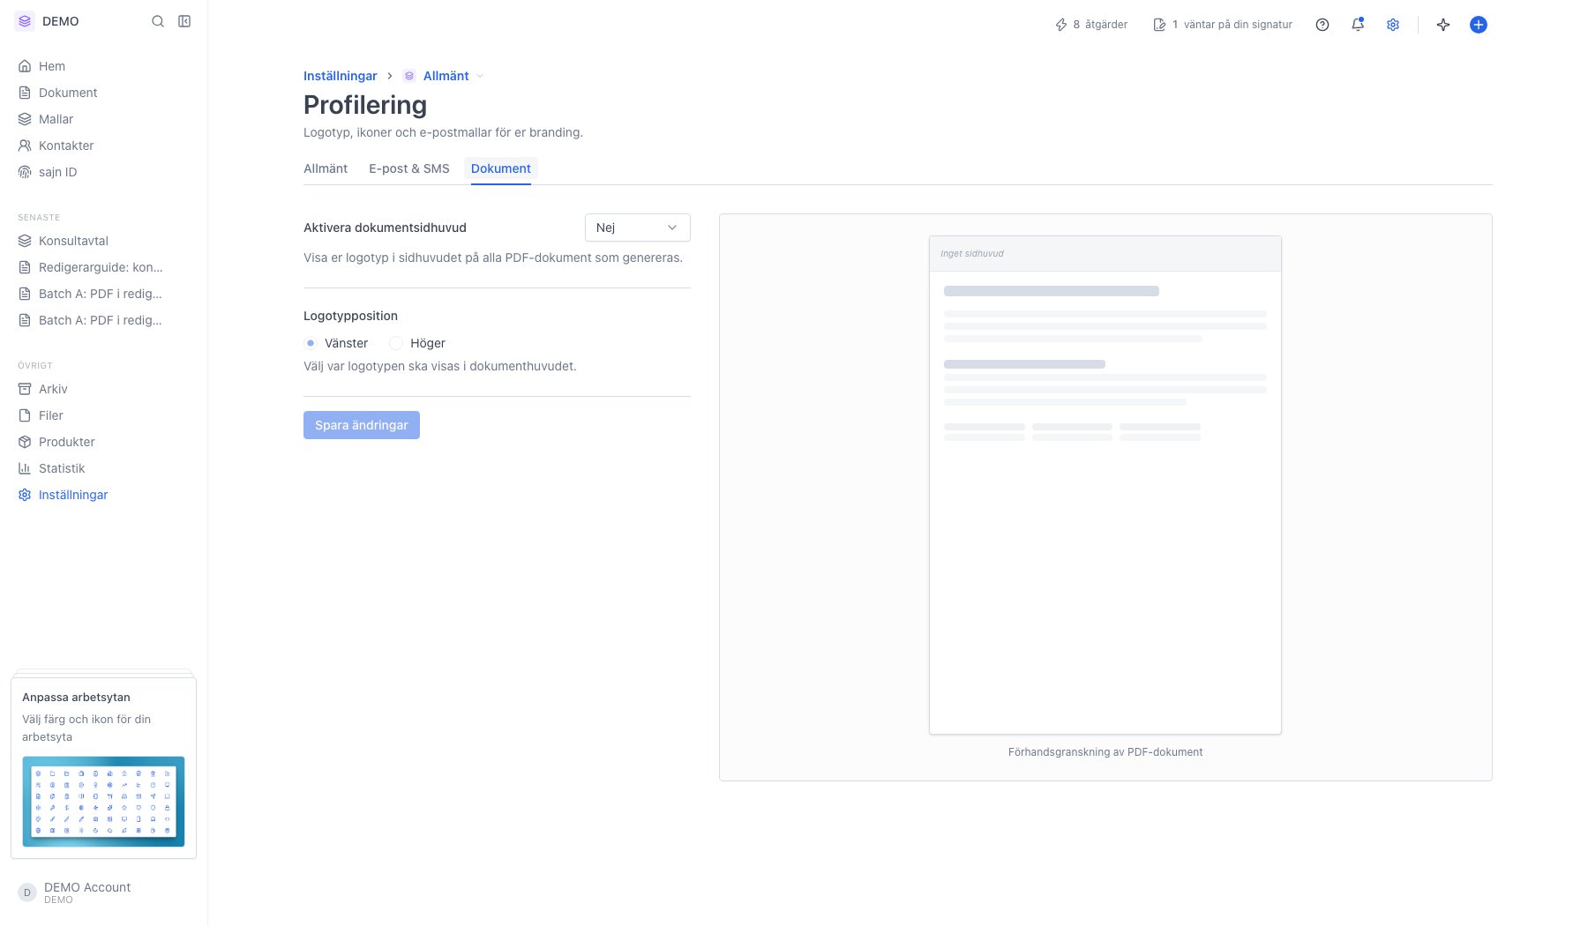The width and height of the screenshot is (1588, 926).
Task: Follow the Inställningar breadcrumb link
Action: coord(341,76)
